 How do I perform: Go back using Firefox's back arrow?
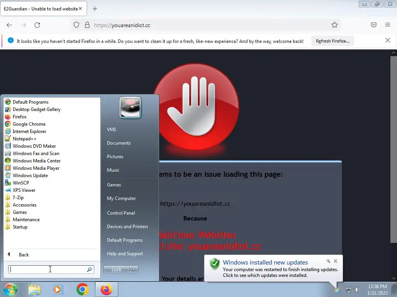pos(9,25)
